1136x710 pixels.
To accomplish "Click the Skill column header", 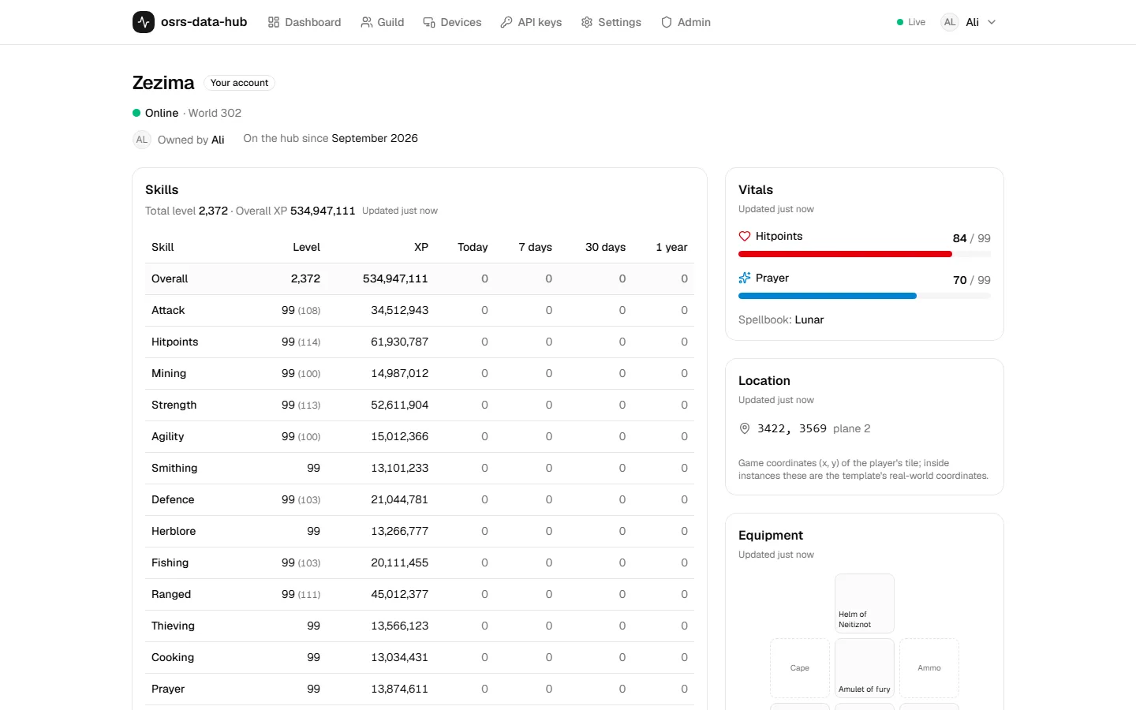I will coord(163,247).
